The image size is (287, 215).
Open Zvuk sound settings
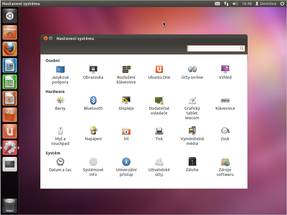click(225, 131)
